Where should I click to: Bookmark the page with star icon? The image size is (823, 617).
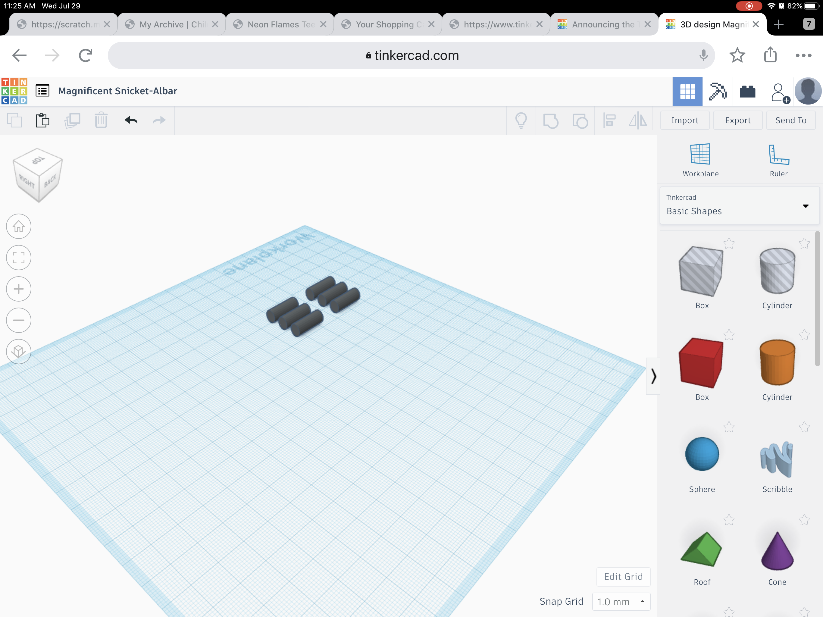point(737,55)
